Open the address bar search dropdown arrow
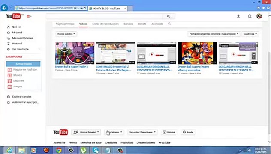The image size is (271, 154). 78,8
